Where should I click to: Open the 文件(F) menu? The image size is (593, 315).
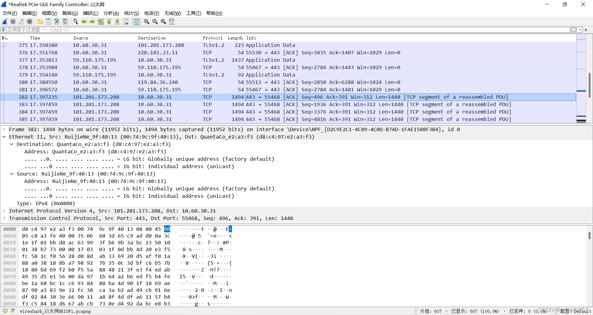point(10,13)
